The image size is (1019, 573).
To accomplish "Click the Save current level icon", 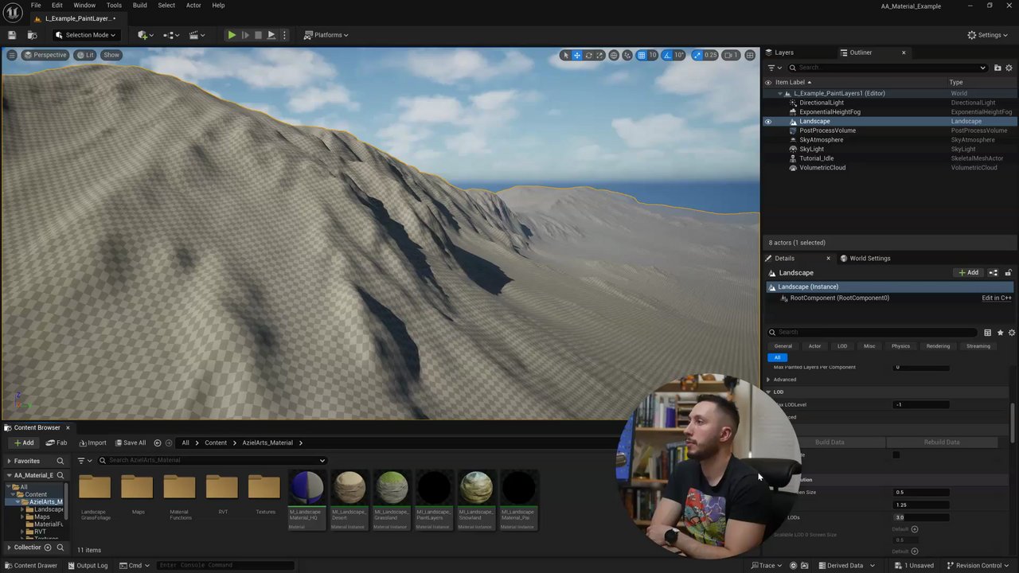I will (12, 35).
